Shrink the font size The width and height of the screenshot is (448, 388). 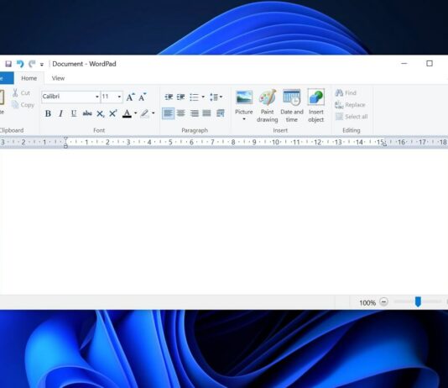pos(143,97)
